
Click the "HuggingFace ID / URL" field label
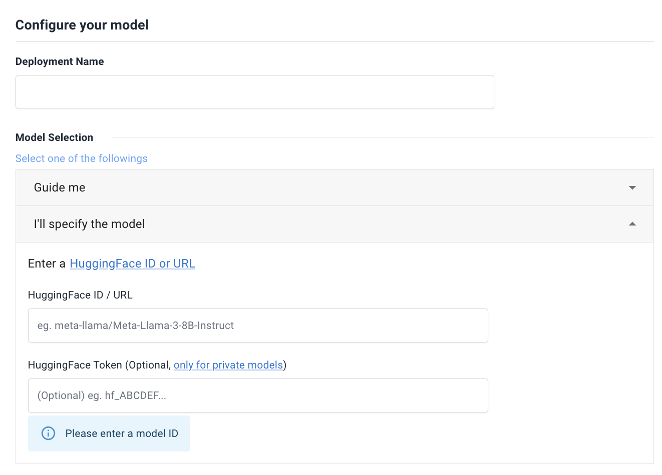coord(80,295)
